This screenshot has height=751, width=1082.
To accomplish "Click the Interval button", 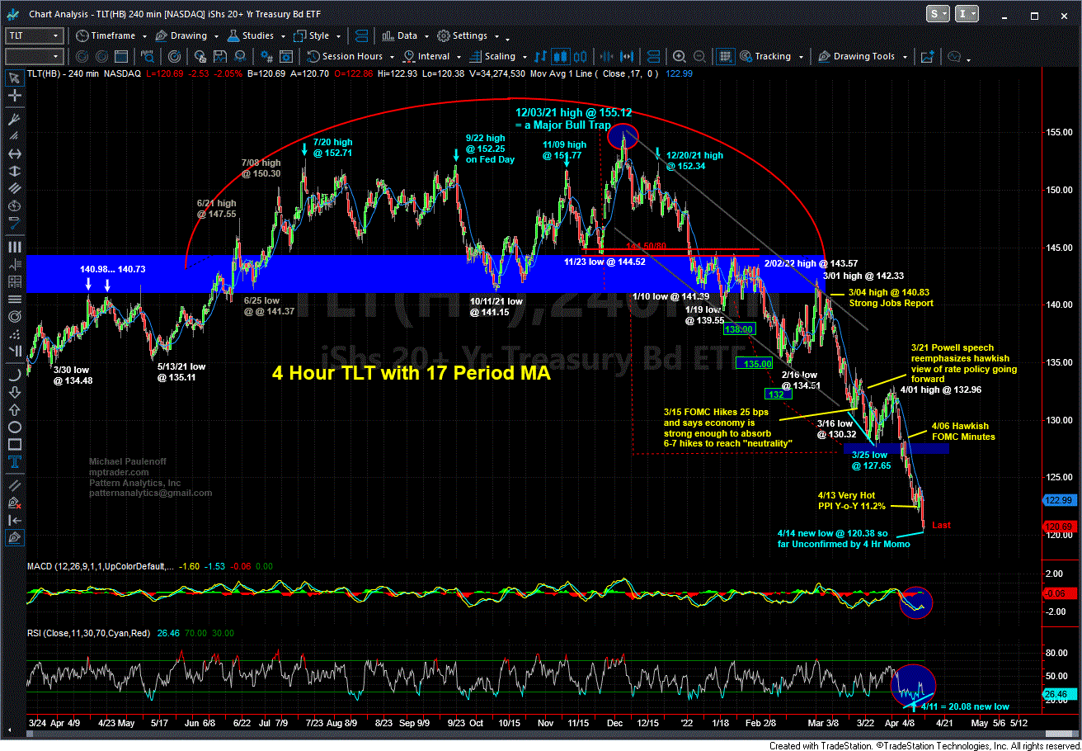I will coord(426,56).
